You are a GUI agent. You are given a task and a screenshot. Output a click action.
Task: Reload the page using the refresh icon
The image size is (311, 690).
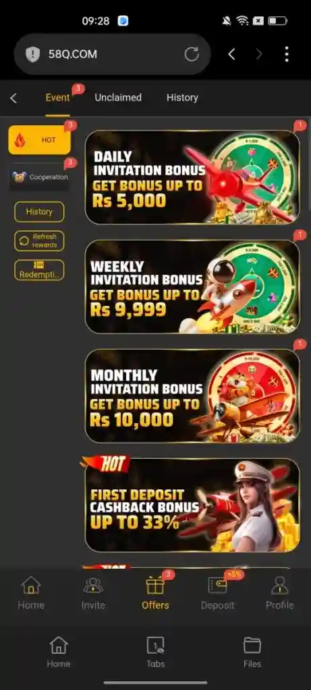click(x=192, y=54)
